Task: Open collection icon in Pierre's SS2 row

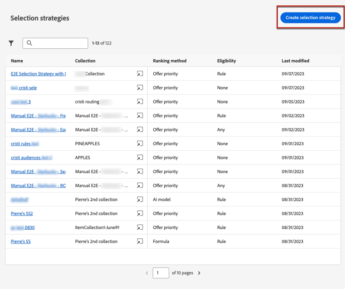Action: pyautogui.click(x=140, y=214)
